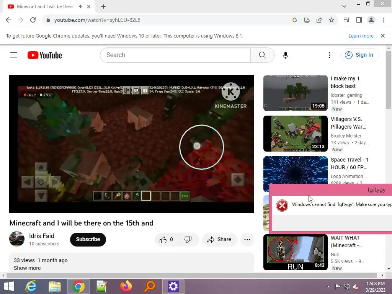Open Space Travel 1 HOUR video title
This screenshot has width=392, height=294.
pos(350,163)
